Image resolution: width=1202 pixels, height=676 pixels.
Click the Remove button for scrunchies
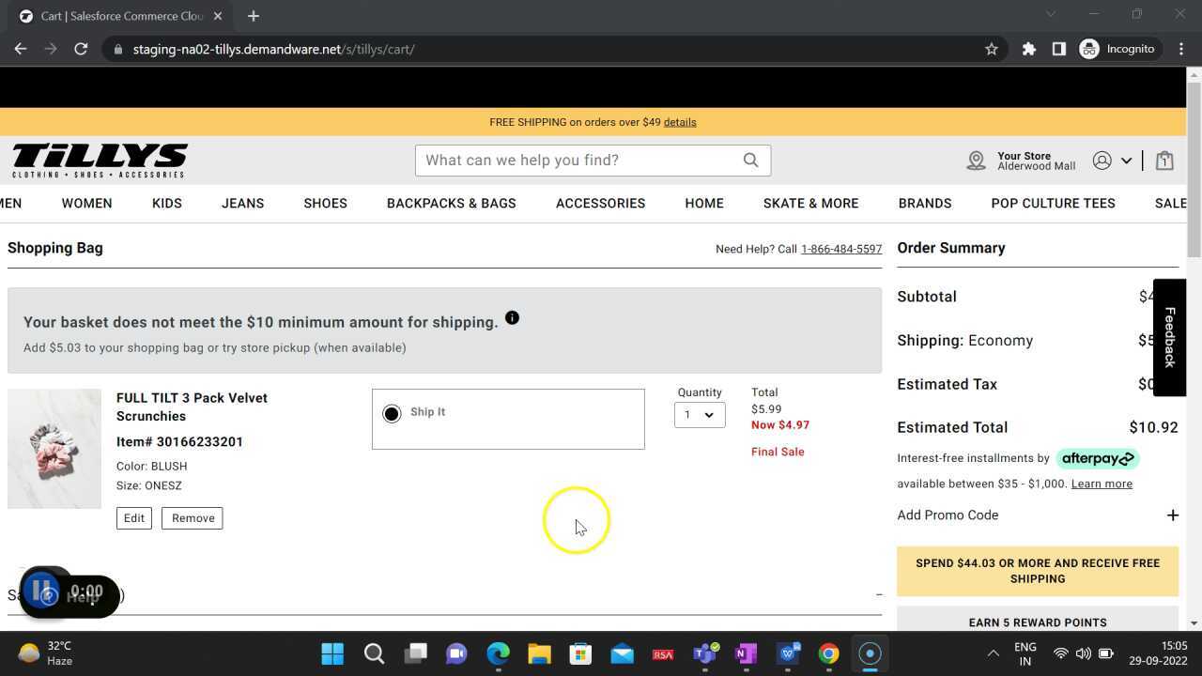193,518
